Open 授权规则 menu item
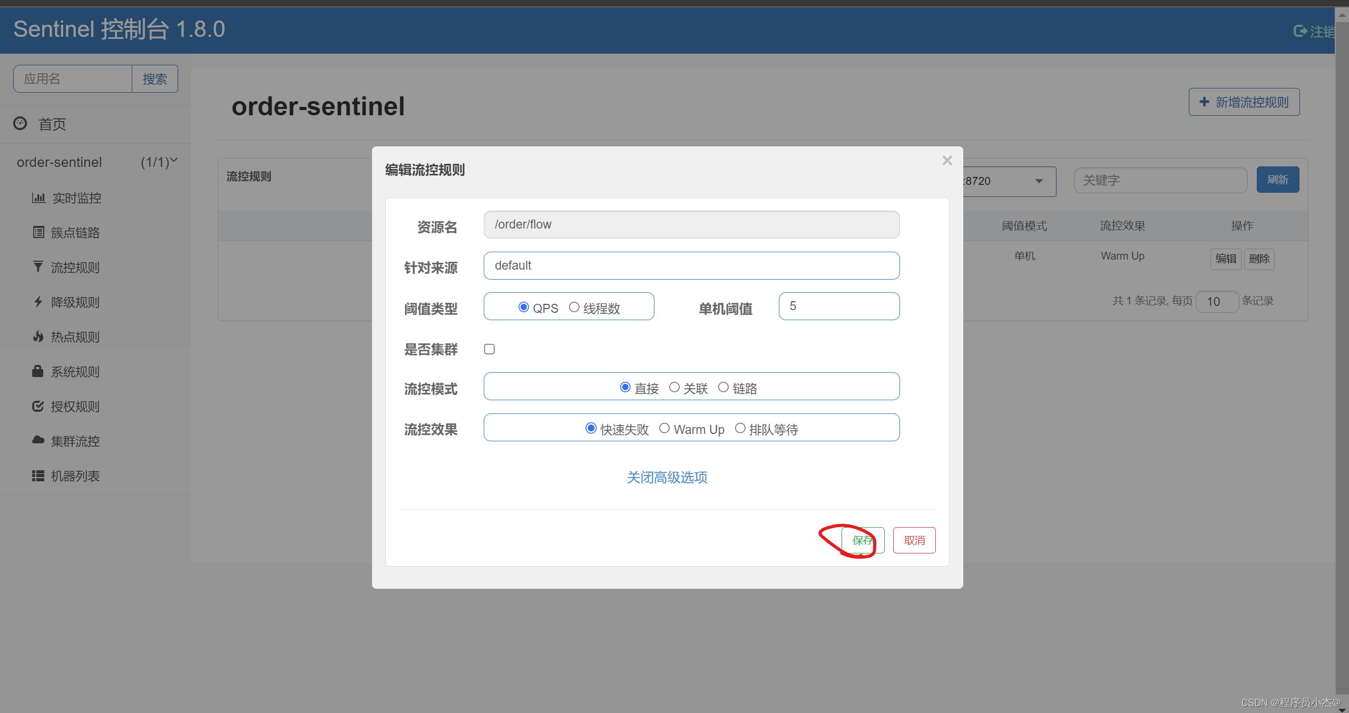 point(75,407)
